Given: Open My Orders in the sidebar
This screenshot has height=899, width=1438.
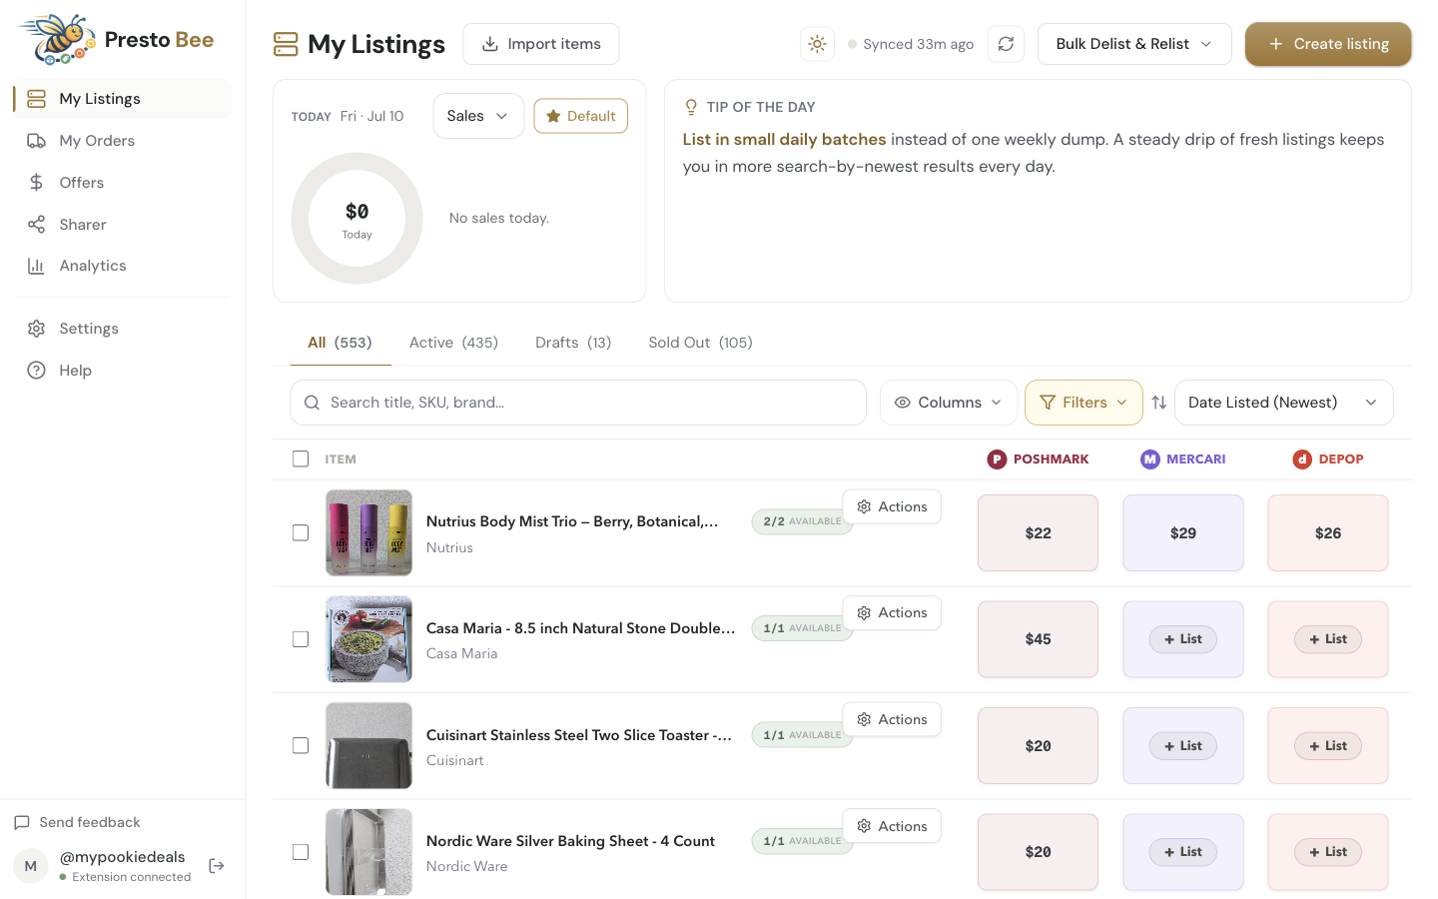Looking at the screenshot, I should pyautogui.click(x=123, y=141).
